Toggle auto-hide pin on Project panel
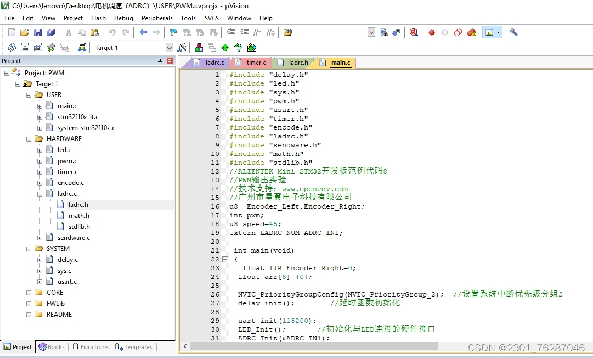The image size is (593, 358). click(160, 61)
